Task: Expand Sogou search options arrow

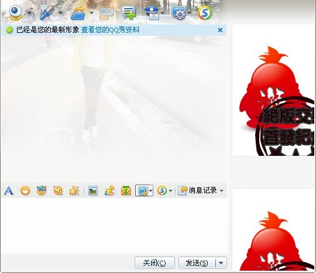Action: pos(170,190)
